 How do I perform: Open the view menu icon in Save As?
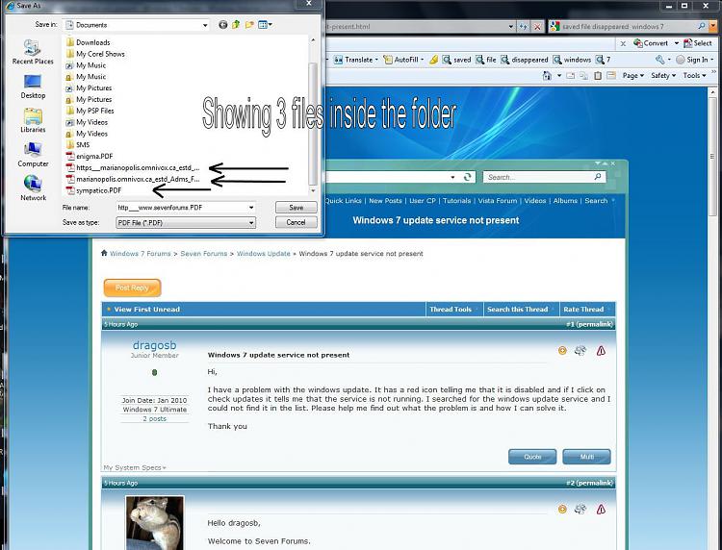265,25
